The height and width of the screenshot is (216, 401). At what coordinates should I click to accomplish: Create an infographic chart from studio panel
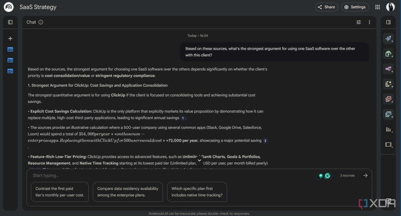[388, 129]
